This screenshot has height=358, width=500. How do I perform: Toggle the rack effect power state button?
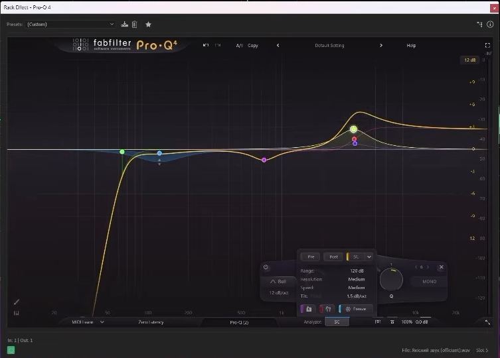tap(11, 350)
